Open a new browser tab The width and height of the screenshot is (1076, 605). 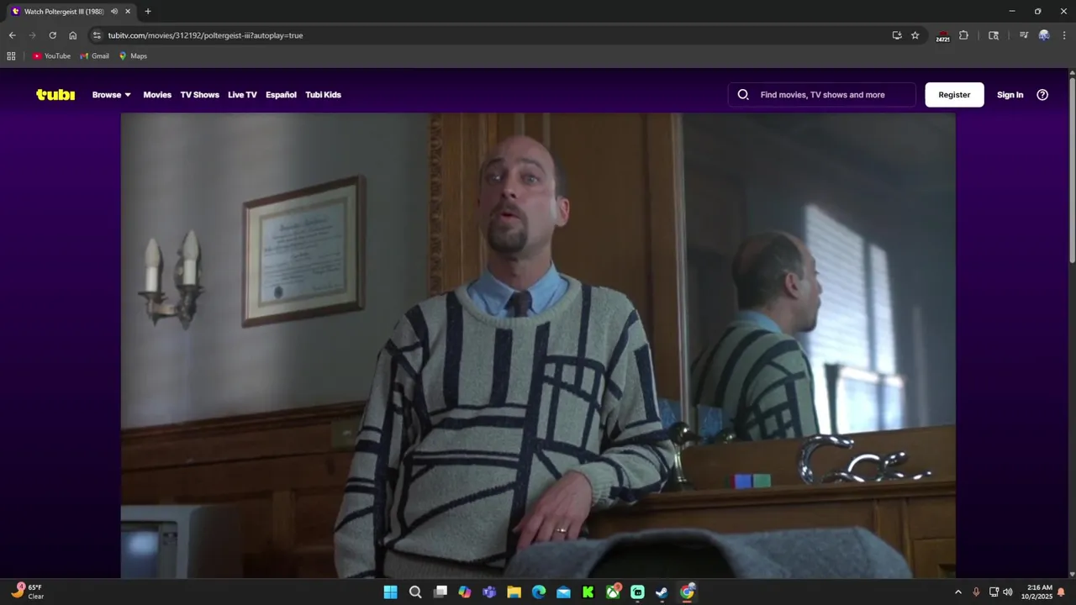(148, 11)
